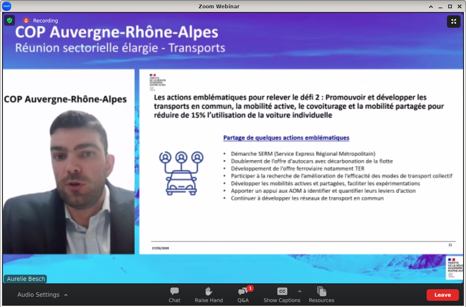Minimize the Zoom Webinar window
Viewport: 466px width, 307px height.
click(x=440, y=7)
